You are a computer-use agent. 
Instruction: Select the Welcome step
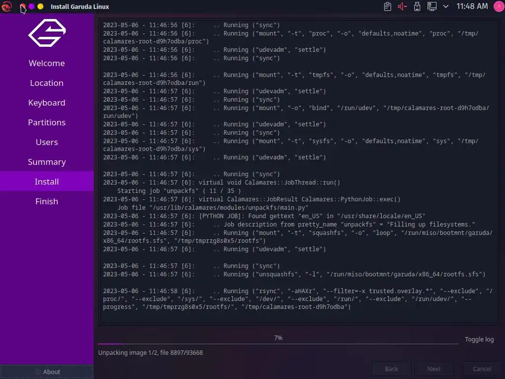point(47,63)
